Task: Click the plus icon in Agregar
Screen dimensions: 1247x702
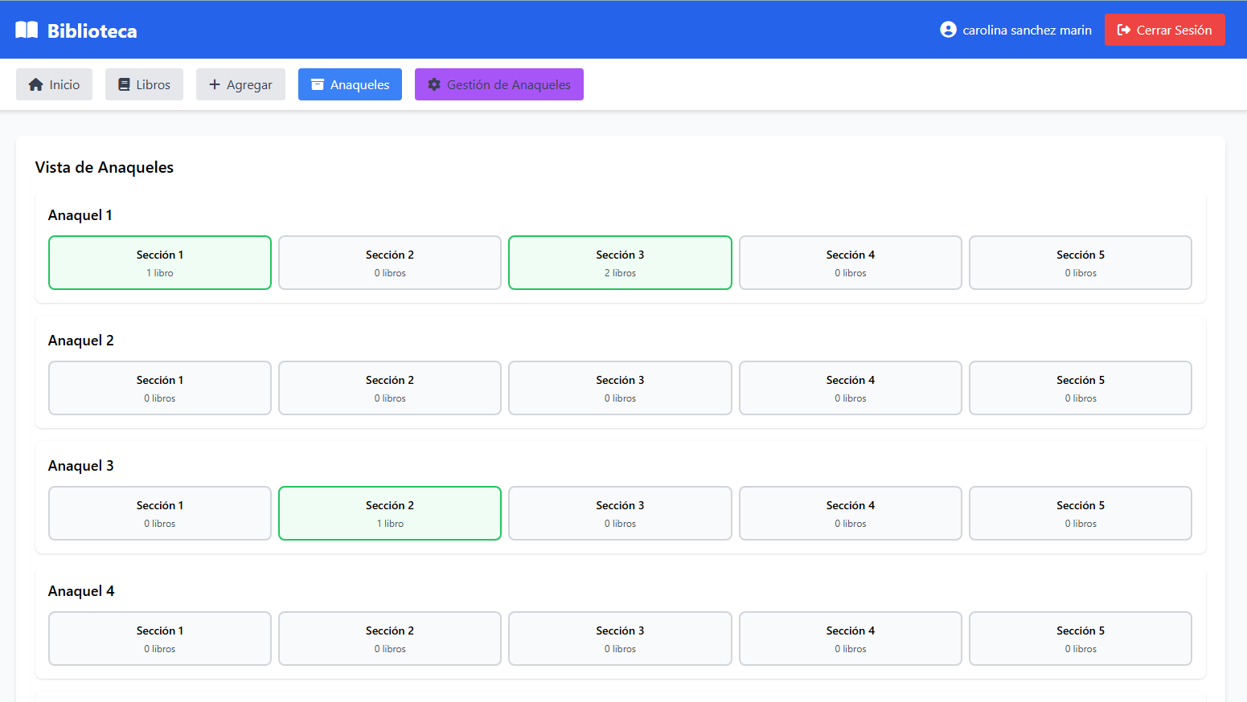Action: (x=215, y=84)
